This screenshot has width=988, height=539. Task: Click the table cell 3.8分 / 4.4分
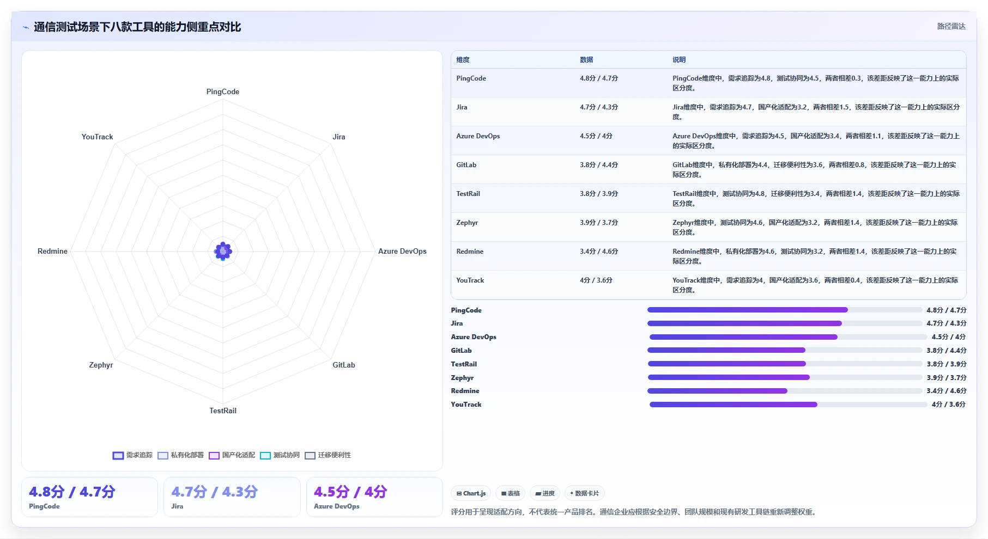599,165
